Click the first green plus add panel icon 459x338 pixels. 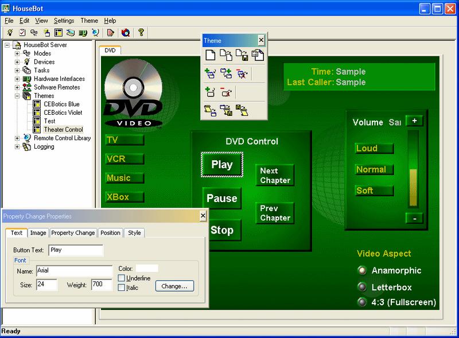coord(210,73)
